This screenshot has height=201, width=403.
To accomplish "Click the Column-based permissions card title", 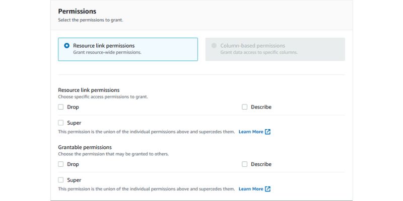I will coord(253,46).
